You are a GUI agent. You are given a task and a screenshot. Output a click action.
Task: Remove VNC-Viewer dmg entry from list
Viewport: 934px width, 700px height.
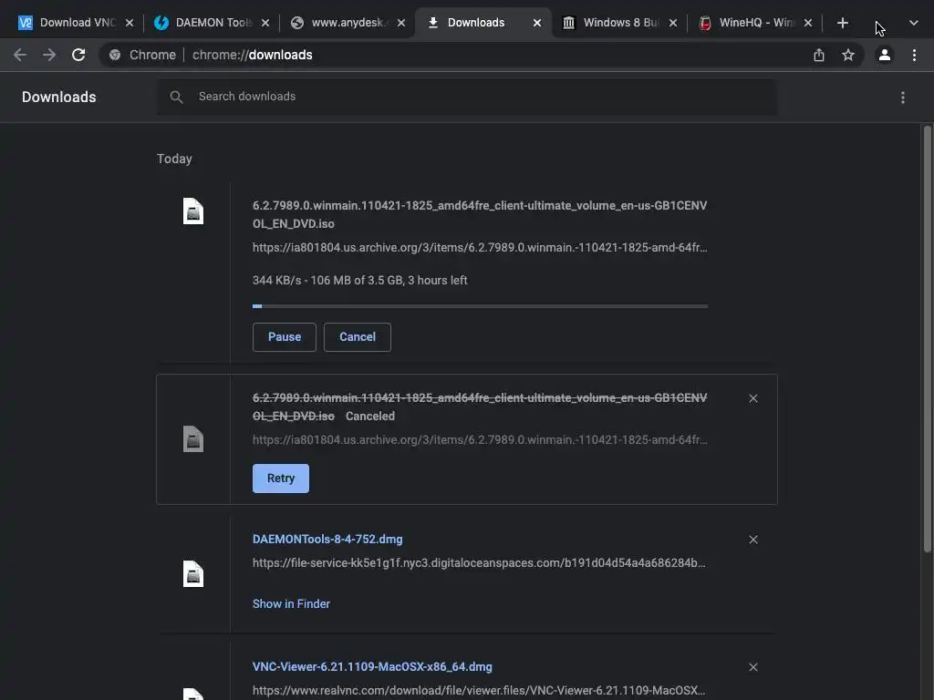coord(753,667)
